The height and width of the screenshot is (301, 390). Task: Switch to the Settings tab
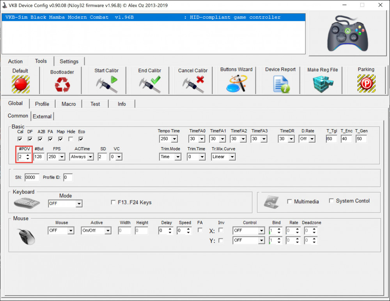(x=69, y=62)
